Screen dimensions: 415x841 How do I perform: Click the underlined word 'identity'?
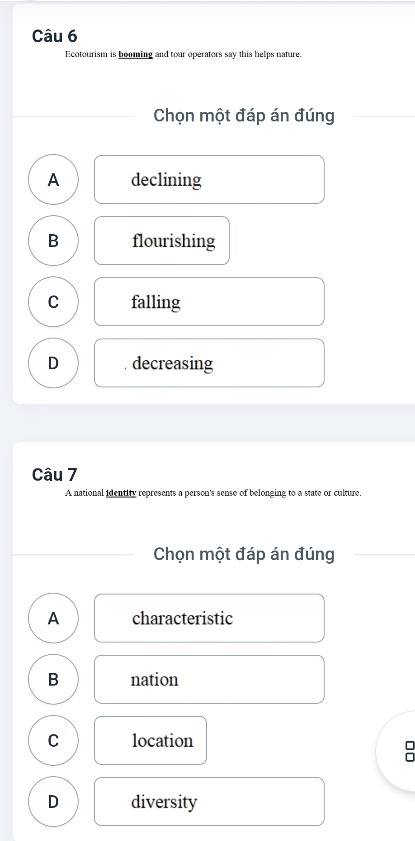[121, 493]
